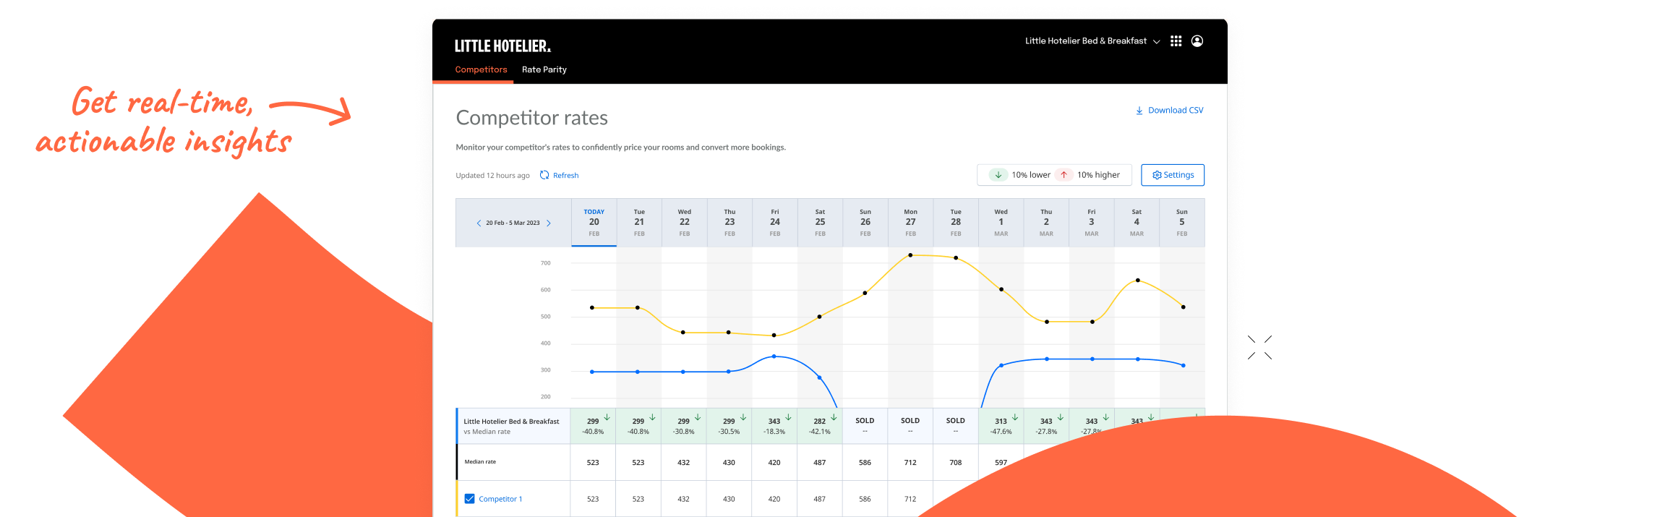Click the 10% lower legend label
The width and height of the screenshot is (1660, 517).
pyautogui.click(x=1031, y=175)
